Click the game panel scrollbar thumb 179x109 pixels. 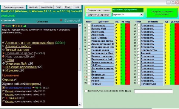pos(80,49)
